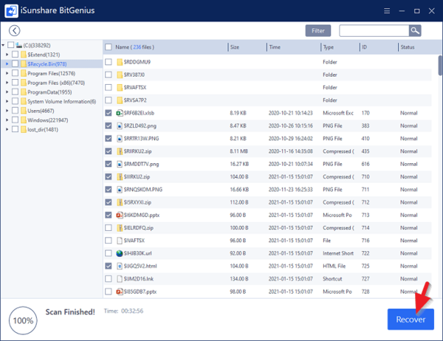The height and width of the screenshot is (341, 443).
Task: Tick the $Recycle.Bin tree checkbox
Action: pyautogui.click(x=16, y=64)
